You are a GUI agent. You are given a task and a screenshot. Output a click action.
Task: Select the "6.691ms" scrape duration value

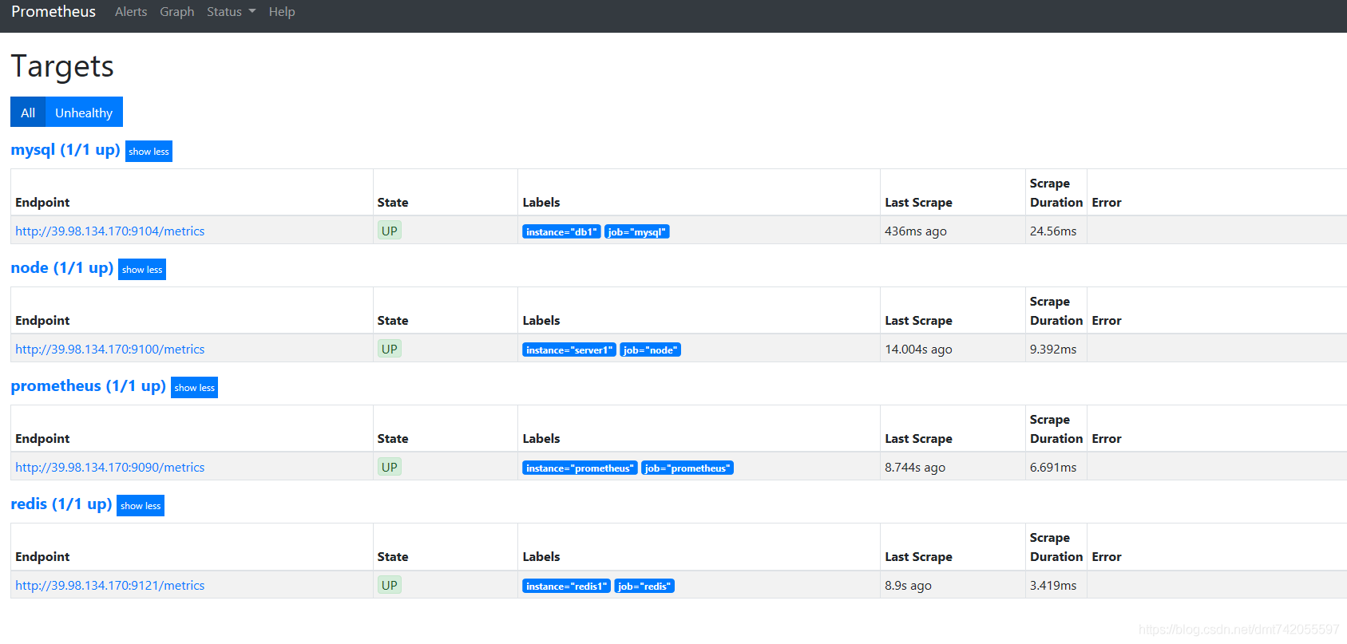[x=1053, y=468]
